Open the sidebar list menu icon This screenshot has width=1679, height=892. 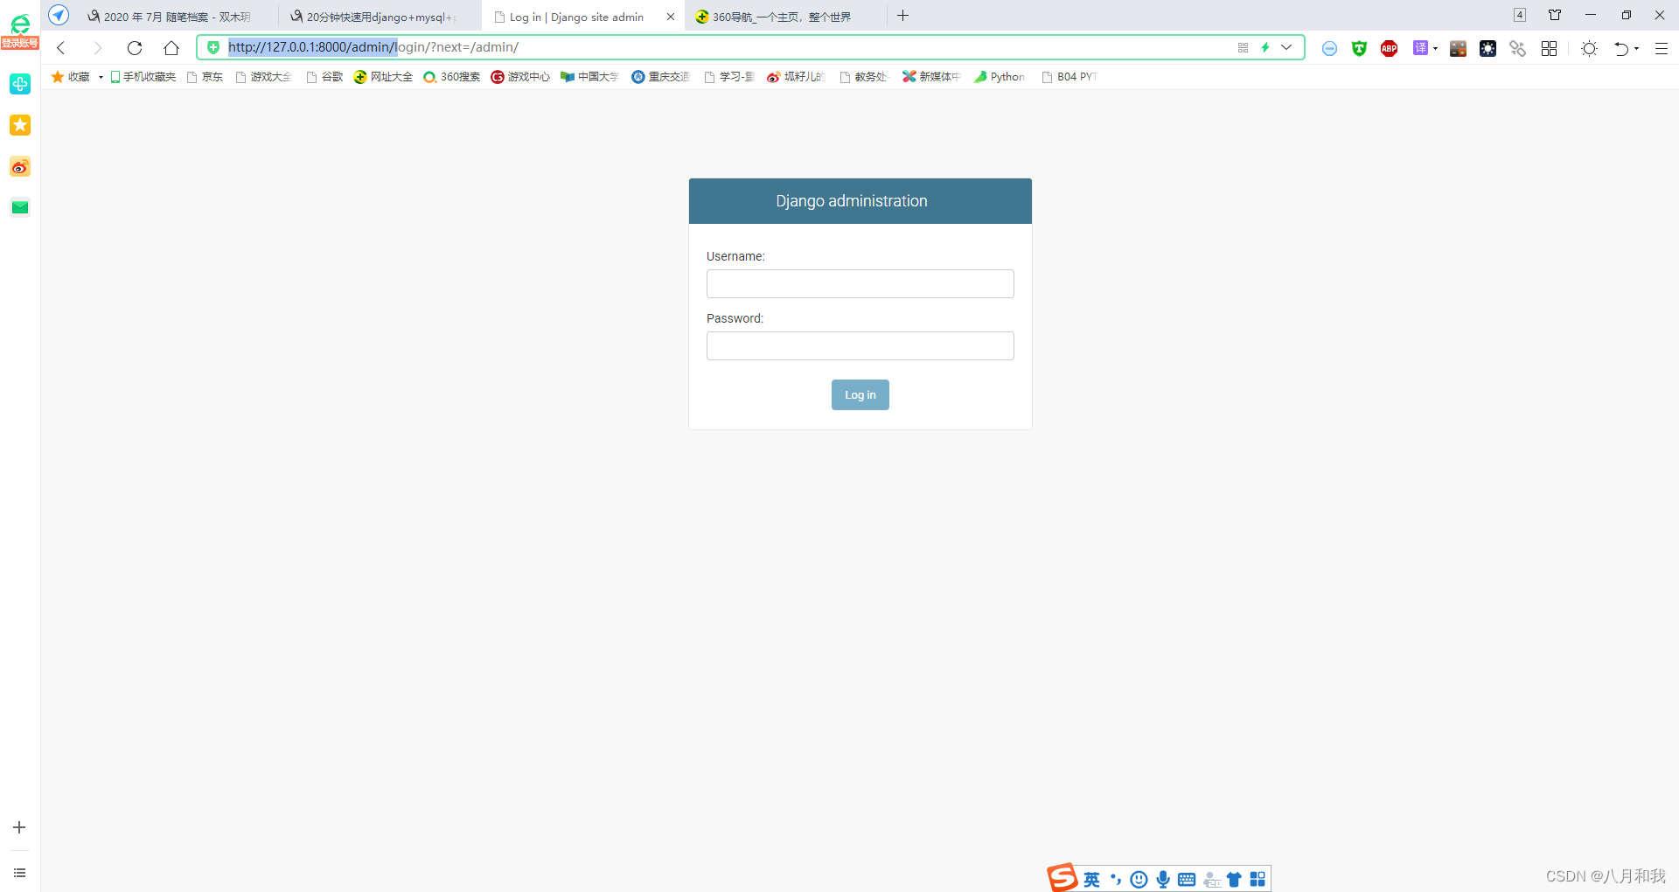click(19, 873)
